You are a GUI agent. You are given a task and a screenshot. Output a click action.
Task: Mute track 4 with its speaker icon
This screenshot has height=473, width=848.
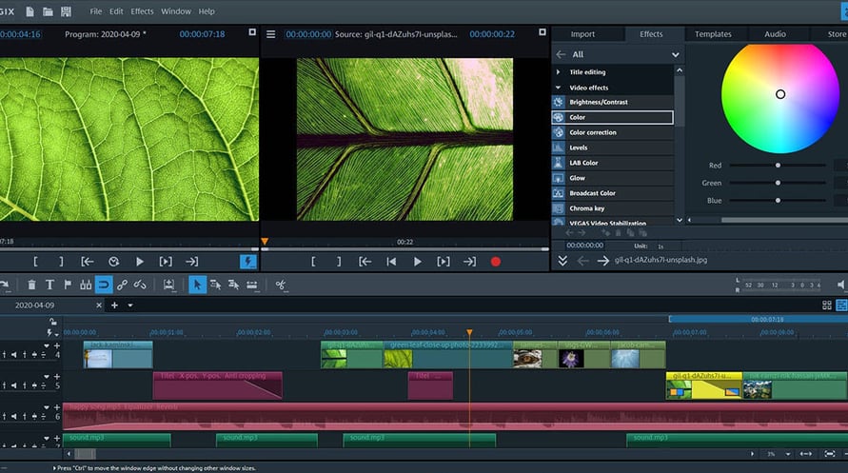coord(14,355)
